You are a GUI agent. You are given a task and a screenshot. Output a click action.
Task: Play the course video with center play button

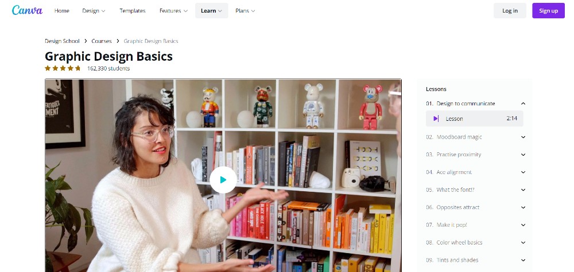tap(223, 180)
